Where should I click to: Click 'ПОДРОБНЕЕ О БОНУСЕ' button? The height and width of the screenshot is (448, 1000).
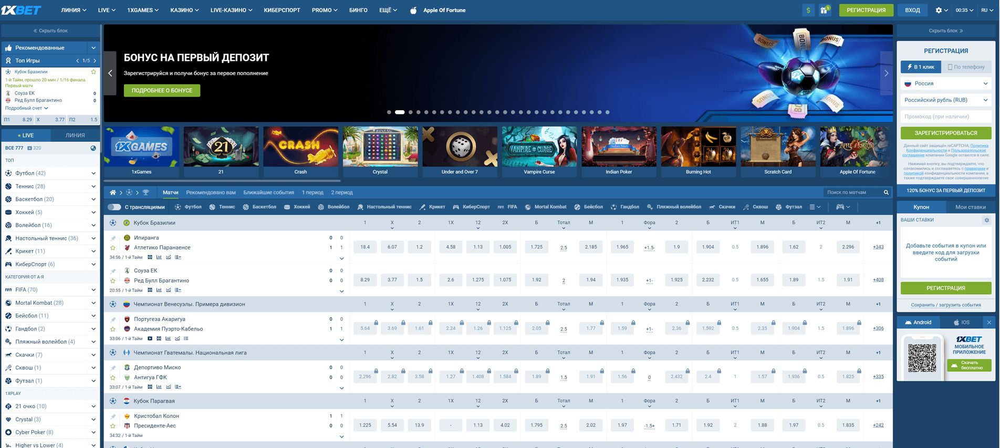(x=162, y=90)
